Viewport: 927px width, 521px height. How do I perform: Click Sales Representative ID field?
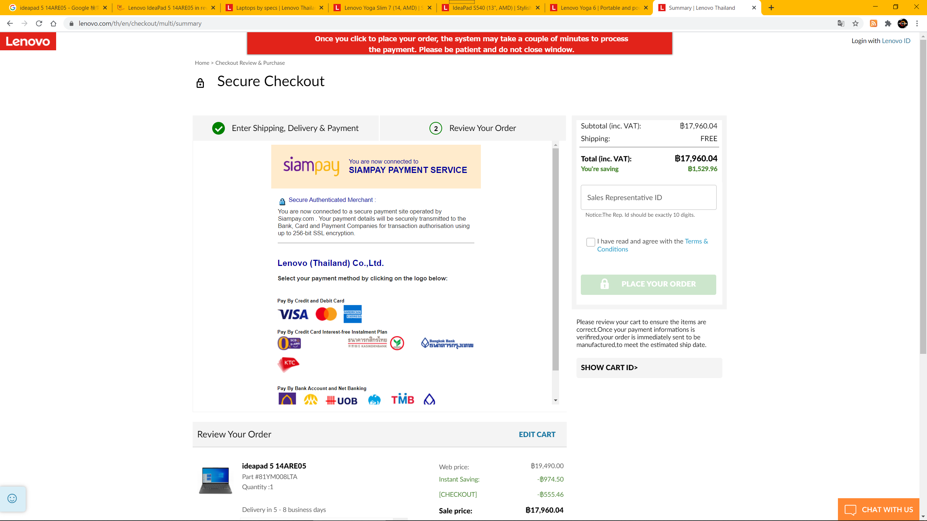[648, 198]
